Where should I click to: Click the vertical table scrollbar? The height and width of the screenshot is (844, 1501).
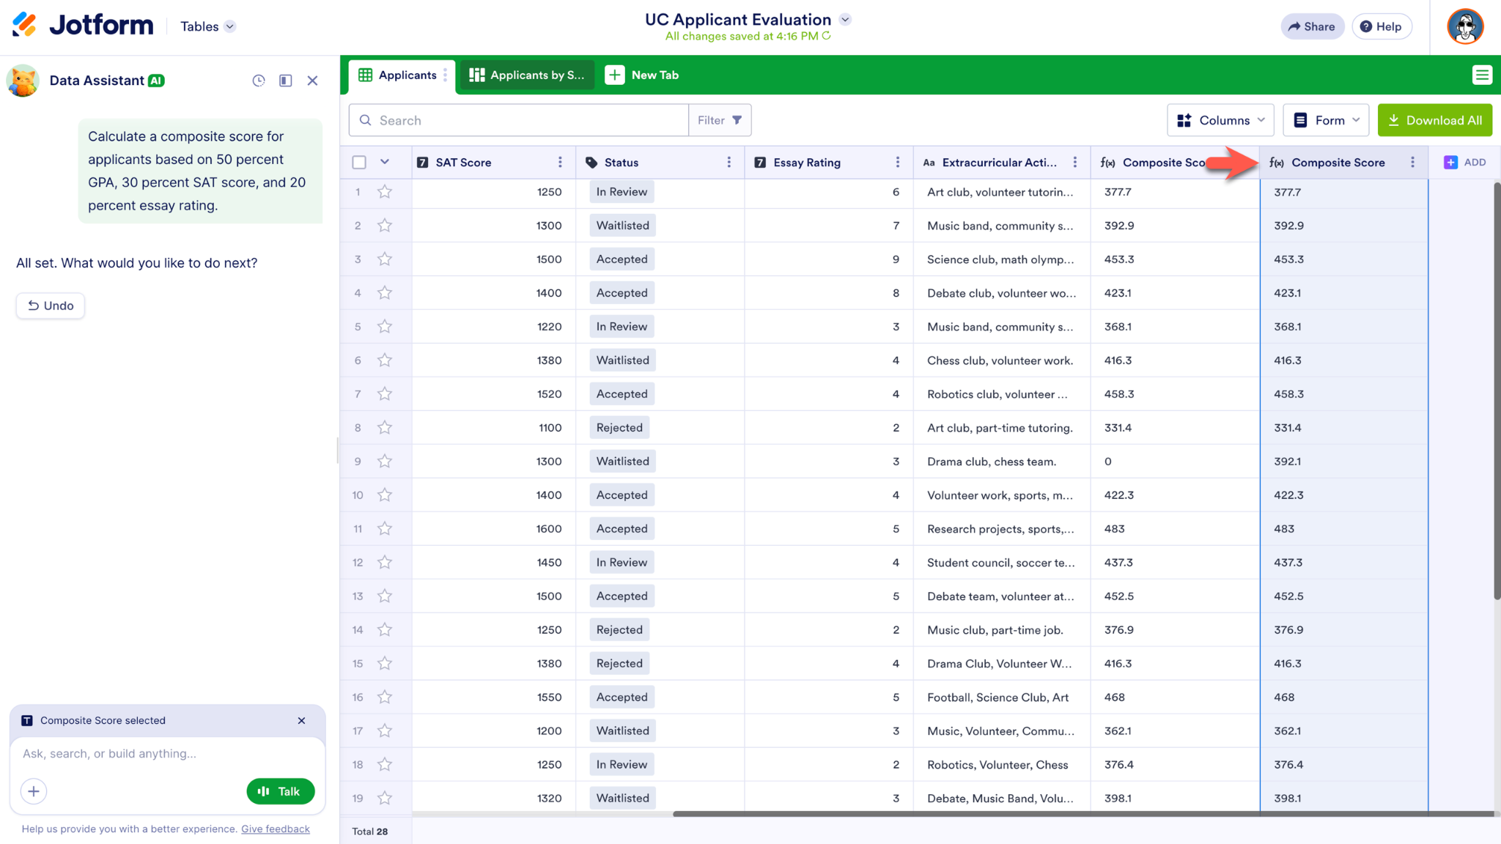(x=1497, y=392)
